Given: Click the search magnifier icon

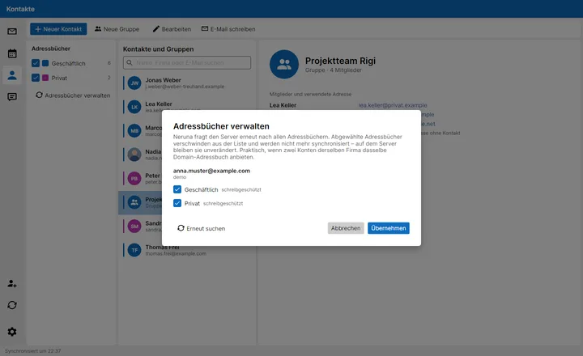Looking at the screenshot, I should tap(130, 62).
